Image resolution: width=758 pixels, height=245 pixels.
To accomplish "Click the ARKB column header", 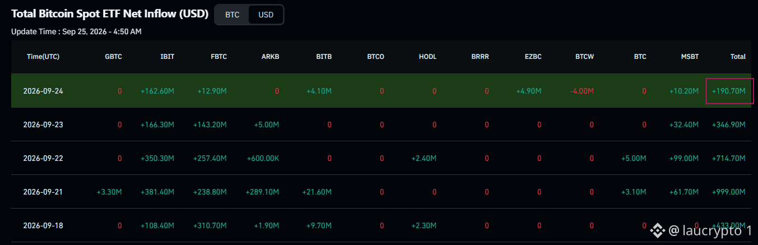I will (270, 57).
